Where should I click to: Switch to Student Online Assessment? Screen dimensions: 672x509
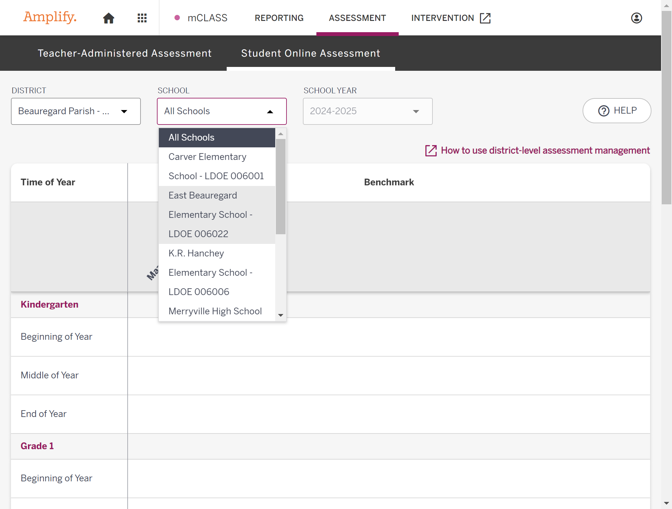pos(311,53)
